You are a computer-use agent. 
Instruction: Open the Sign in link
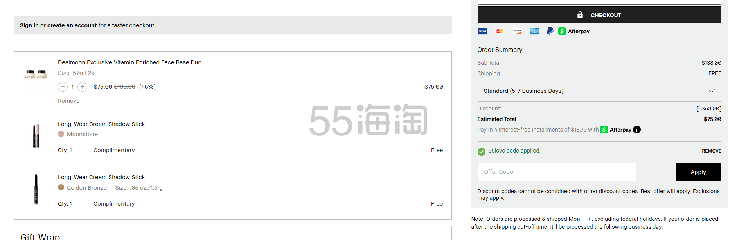click(x=29, y=25)
